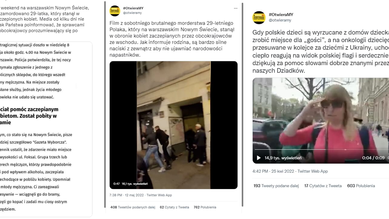Open @otwieramy handle on middle tweet
Screen dimensions: 389x219
click(132, 13)
